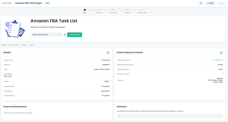Click the user profile icon button

201,3
